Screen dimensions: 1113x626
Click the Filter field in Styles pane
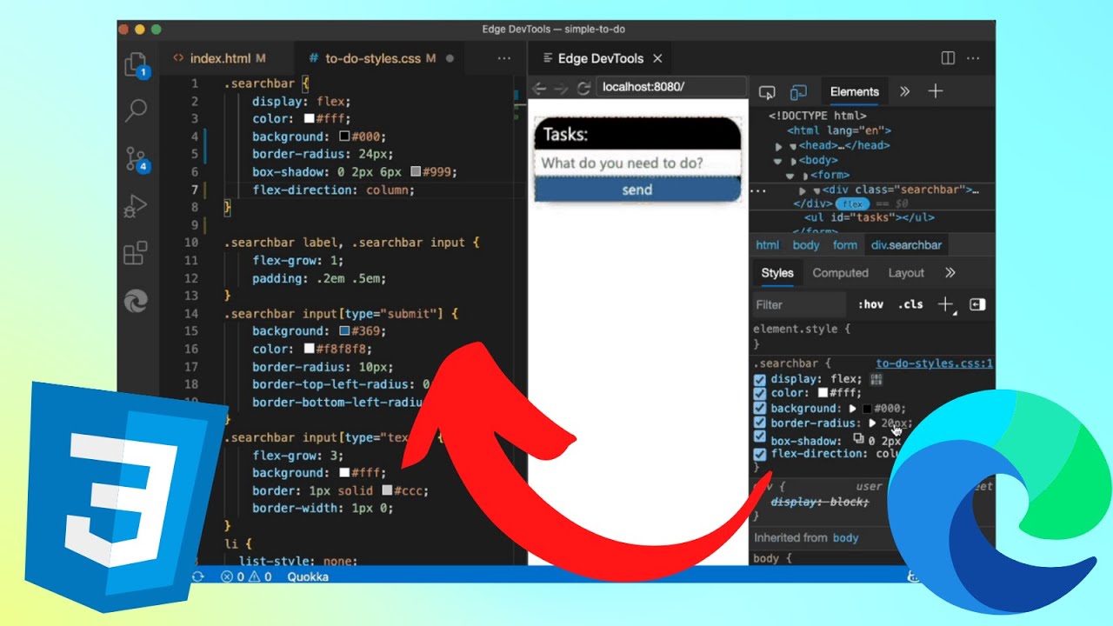(798, 304)
